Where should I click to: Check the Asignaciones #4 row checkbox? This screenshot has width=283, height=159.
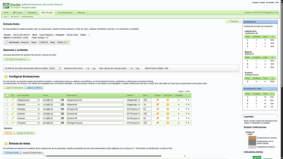pyautogui.click(x=7, y=100)
